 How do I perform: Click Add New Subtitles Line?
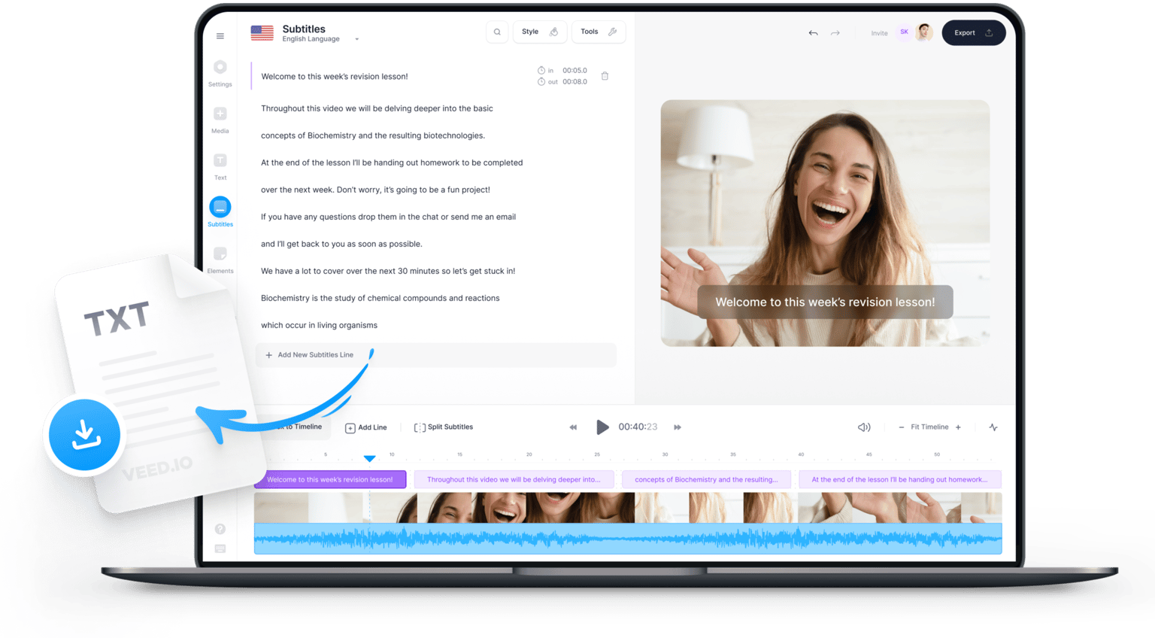click(314, 354)
